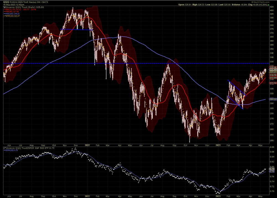
Task: Click the 335 label on the price axis
Action: point(272,62)
